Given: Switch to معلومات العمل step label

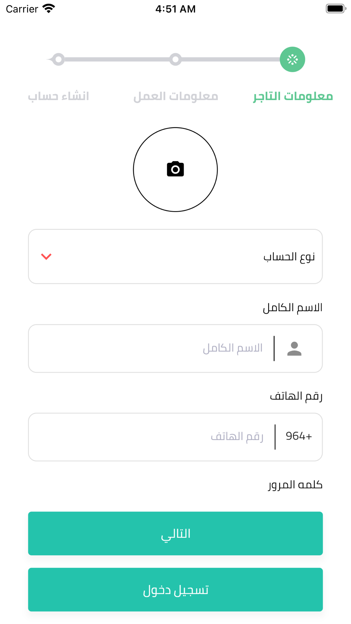Looking at the screenshot, I should 175,96.
